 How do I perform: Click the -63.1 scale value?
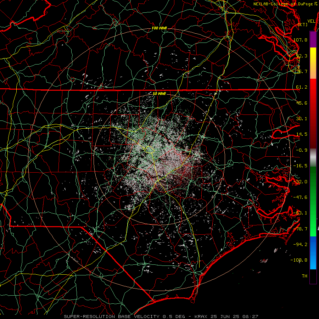(x=300, y=213)
